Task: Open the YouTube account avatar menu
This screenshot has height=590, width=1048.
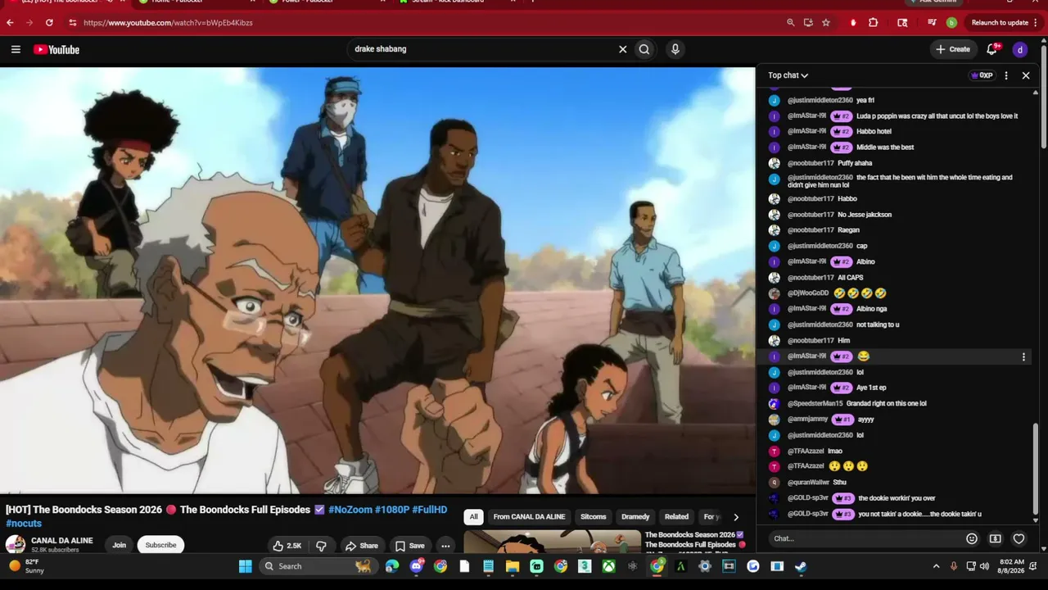Action: coord(1019,49)
